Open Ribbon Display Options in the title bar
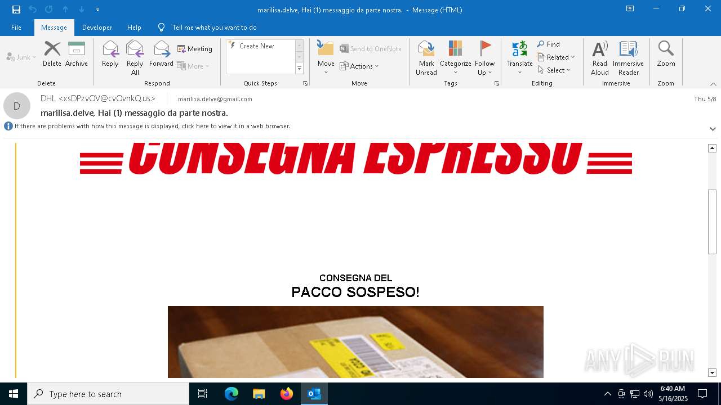The image size is (721, 405). point(630,9)
